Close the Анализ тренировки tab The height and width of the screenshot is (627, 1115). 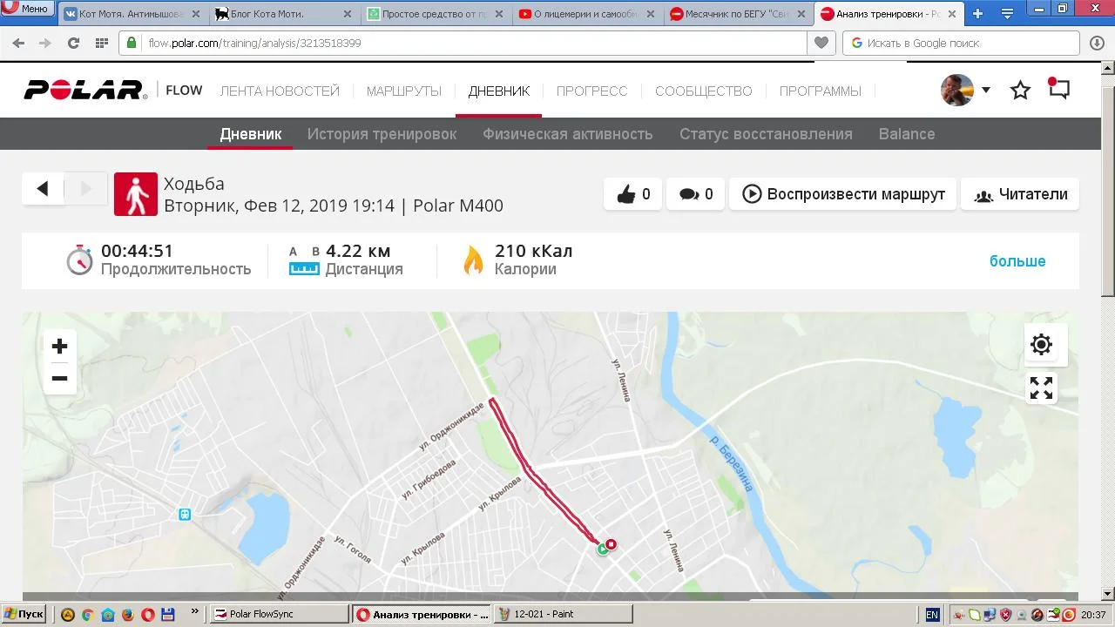[952, 14]
